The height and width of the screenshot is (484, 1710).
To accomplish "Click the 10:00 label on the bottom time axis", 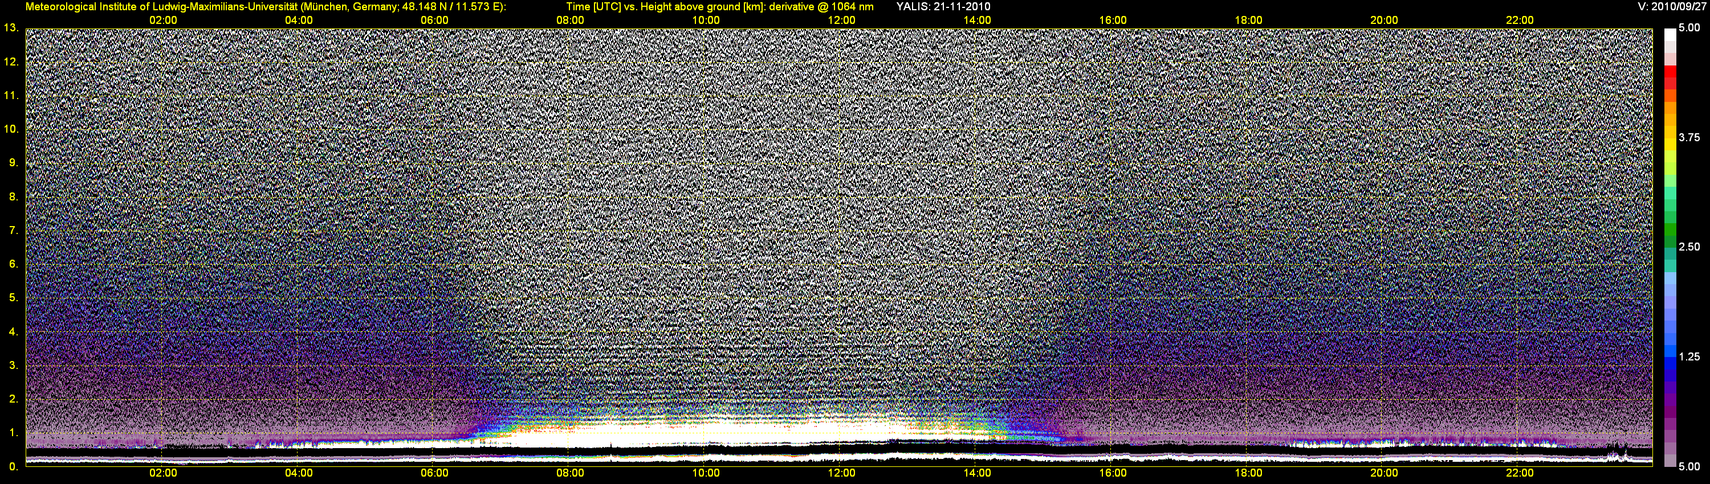I will pos(706,473).
